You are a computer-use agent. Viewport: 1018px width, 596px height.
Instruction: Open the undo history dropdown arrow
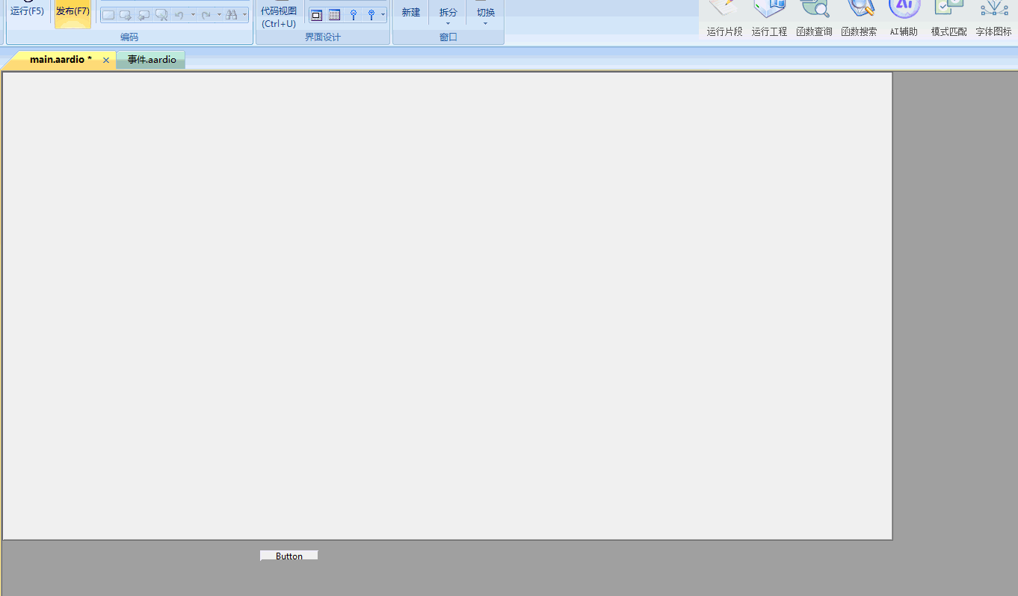(193, 15)
